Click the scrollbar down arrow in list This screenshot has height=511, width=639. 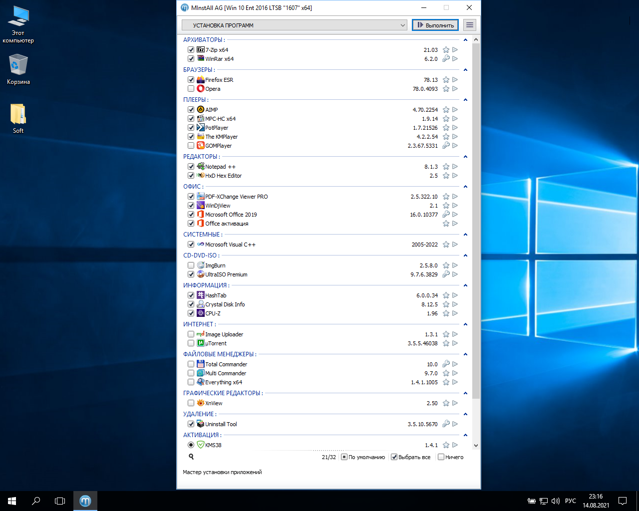tap(476, 446)
